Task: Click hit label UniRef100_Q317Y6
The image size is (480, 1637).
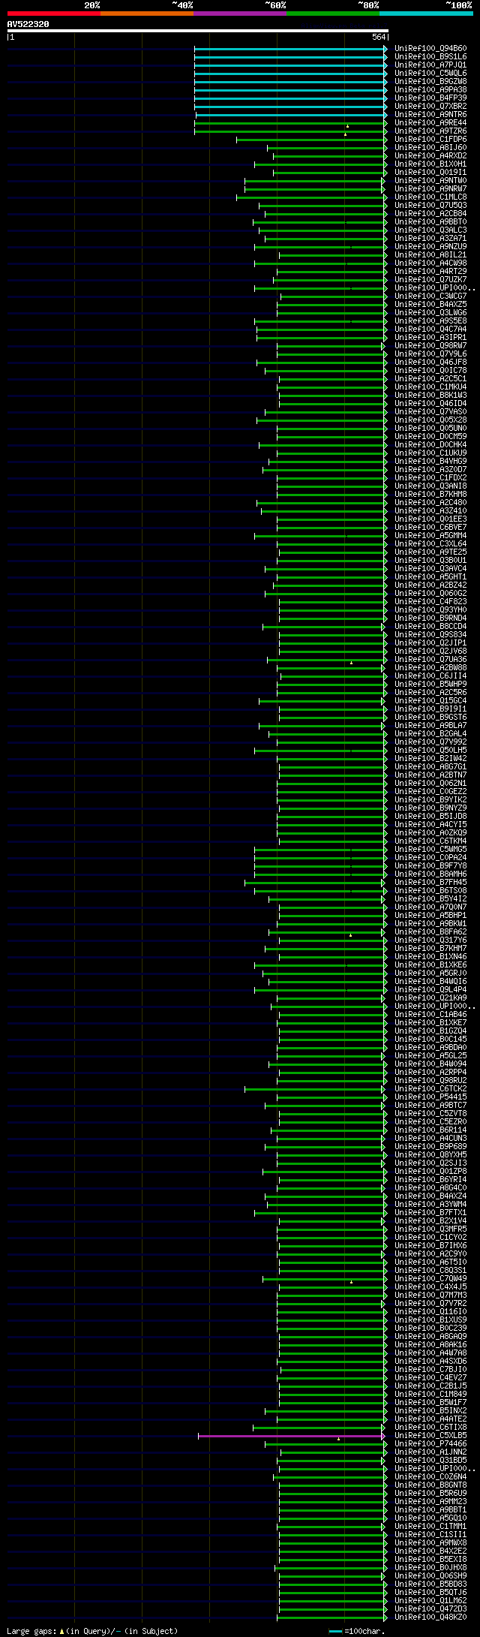Action: click(x=430, y=940)
